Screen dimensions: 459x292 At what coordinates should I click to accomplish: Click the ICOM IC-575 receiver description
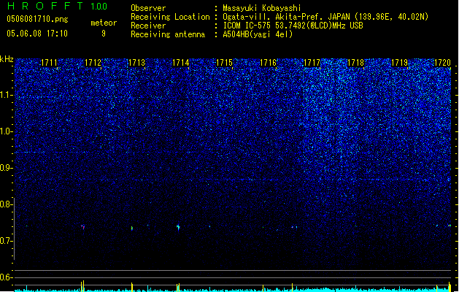[x=293, y=26]
